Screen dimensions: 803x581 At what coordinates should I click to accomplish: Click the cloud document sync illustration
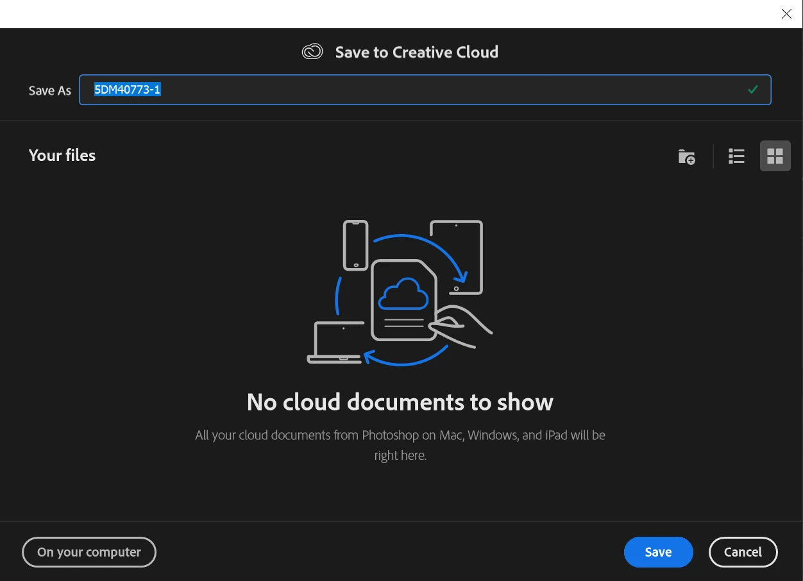pyautogui.click(x=400, y=293)
